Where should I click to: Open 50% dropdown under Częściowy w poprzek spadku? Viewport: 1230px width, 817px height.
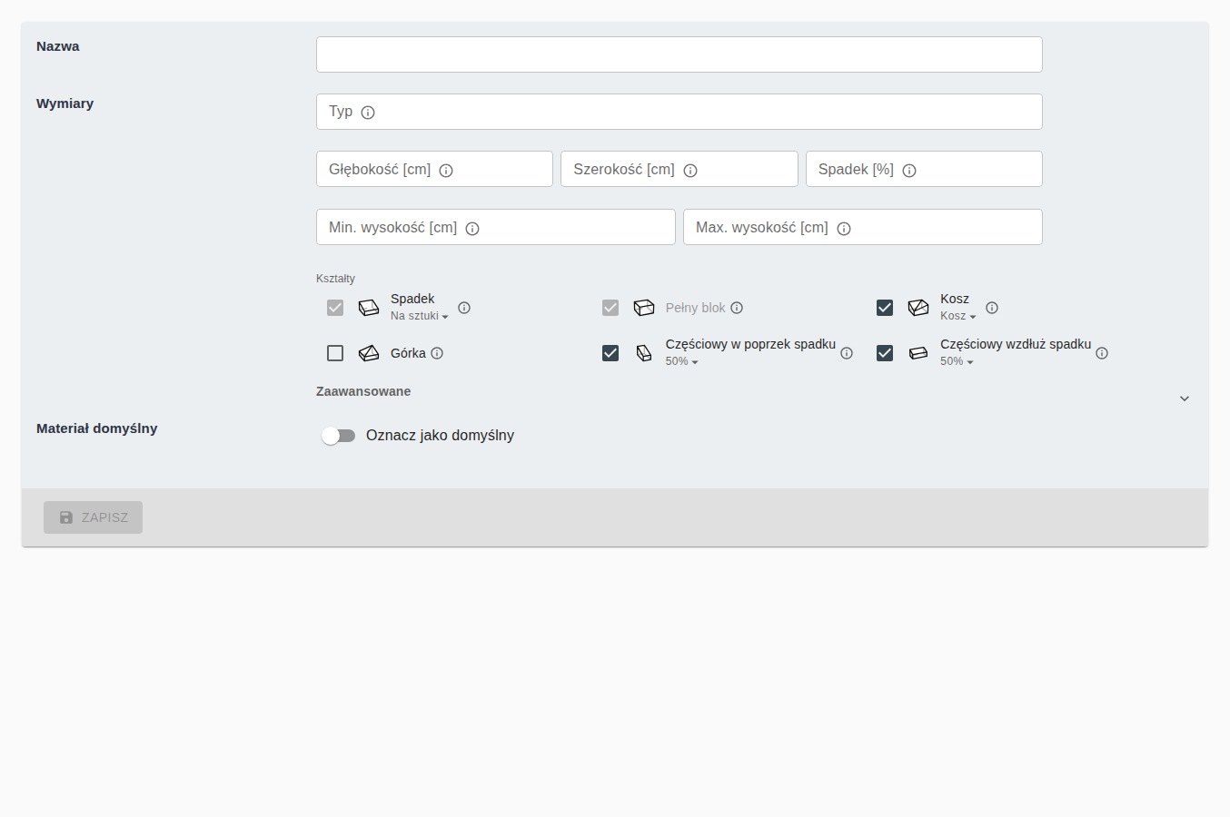(682, 361)
